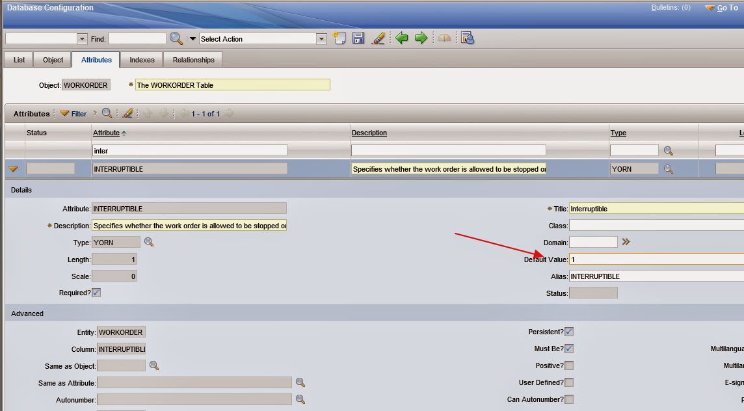
Task: Sort by the Description column header
Action: [x=369, y=133]
